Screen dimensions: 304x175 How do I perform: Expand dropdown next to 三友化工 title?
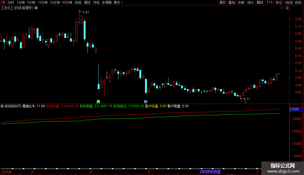36,8
